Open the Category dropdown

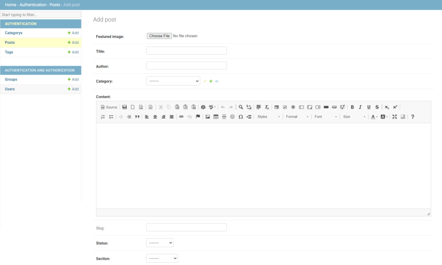173,81
